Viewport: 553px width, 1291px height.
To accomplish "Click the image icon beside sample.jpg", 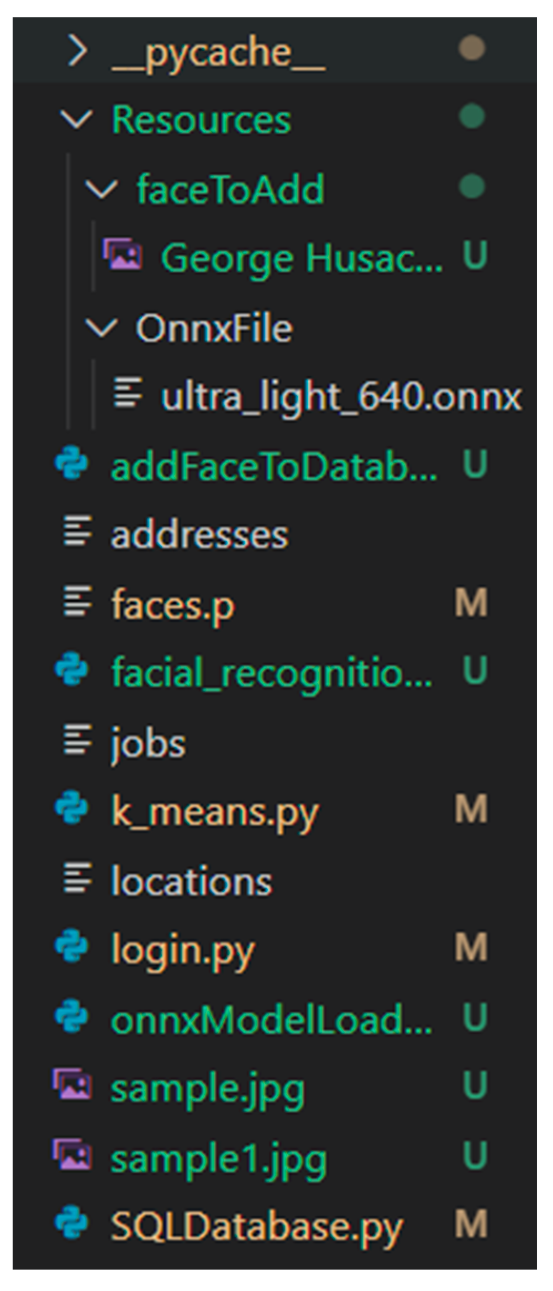I will pyautogui.click(x=72, y=1085).
